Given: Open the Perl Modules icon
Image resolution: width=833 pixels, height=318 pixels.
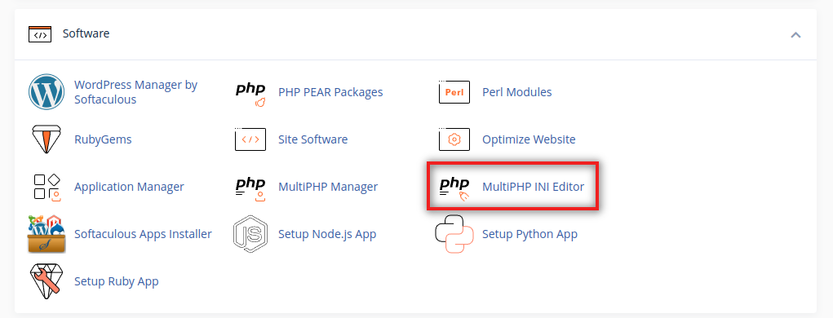Looking at the screenshot, I should 454,92.
